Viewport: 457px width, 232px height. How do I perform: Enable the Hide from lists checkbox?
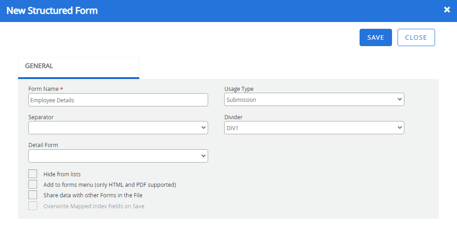[32, 174]
